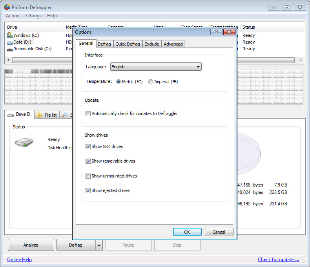Confirm options with OK button

(x=187, y=232)
